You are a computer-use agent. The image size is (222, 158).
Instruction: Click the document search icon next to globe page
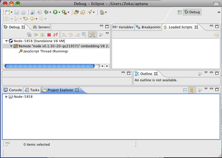[40, 12]
